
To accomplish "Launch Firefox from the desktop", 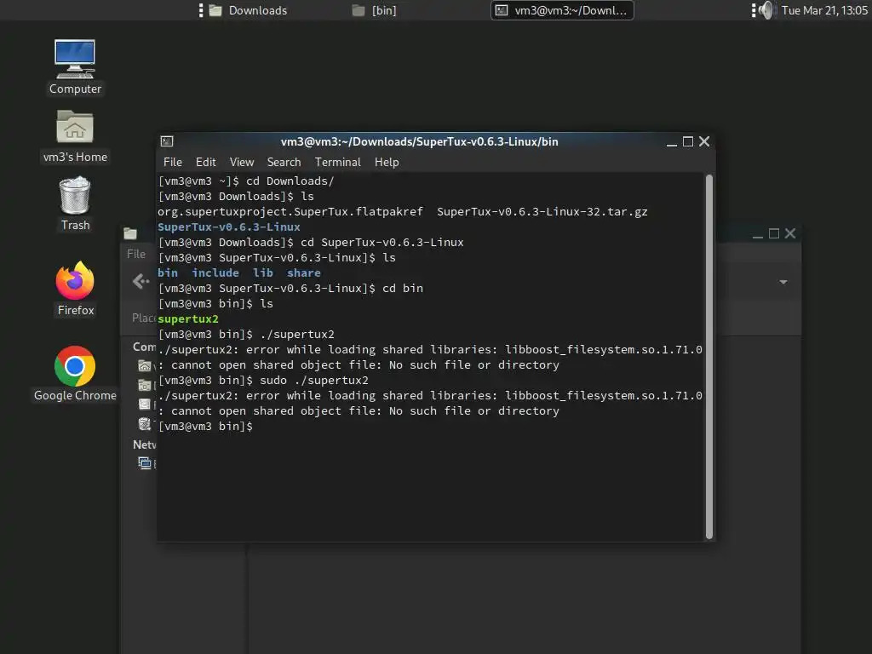I will [75, 289].
